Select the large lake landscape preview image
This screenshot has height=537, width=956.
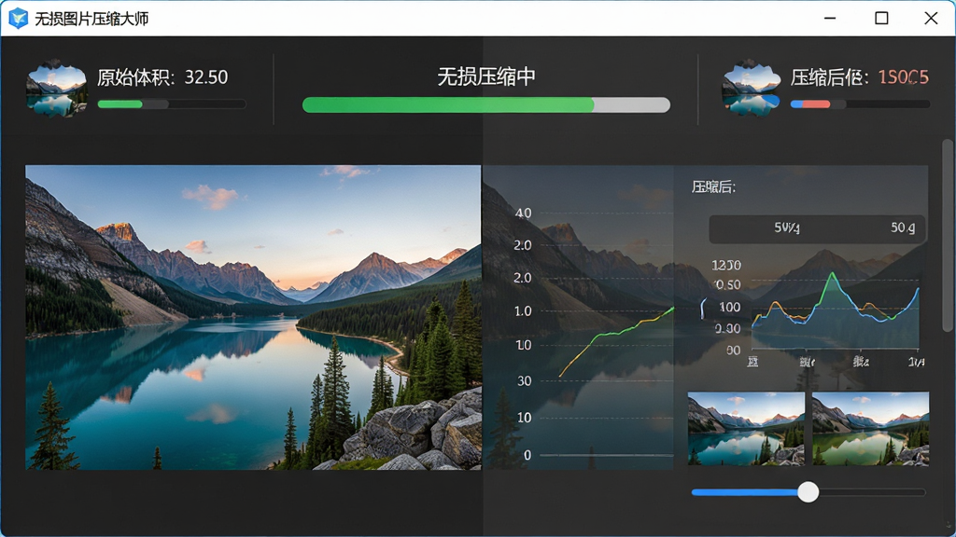[x=253, y=317]
